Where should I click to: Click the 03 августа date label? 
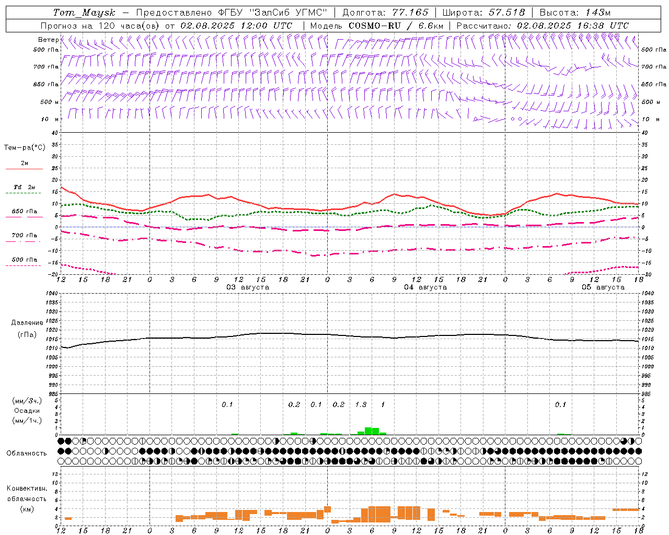(x=248, y=287)
